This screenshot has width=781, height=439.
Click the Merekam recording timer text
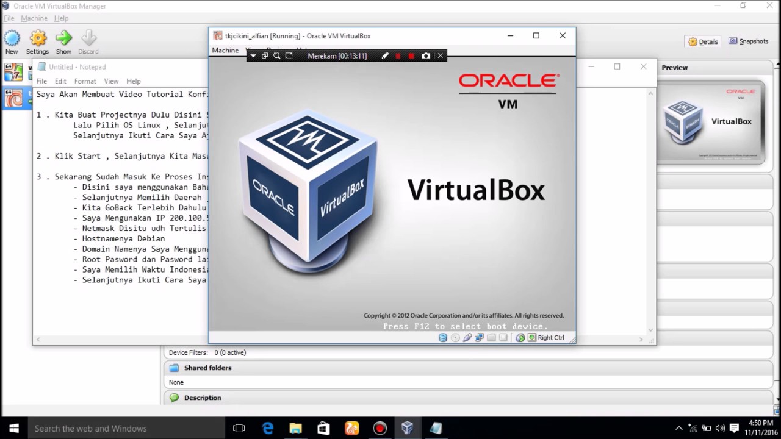pyautogui.click(x=337, y=55)
